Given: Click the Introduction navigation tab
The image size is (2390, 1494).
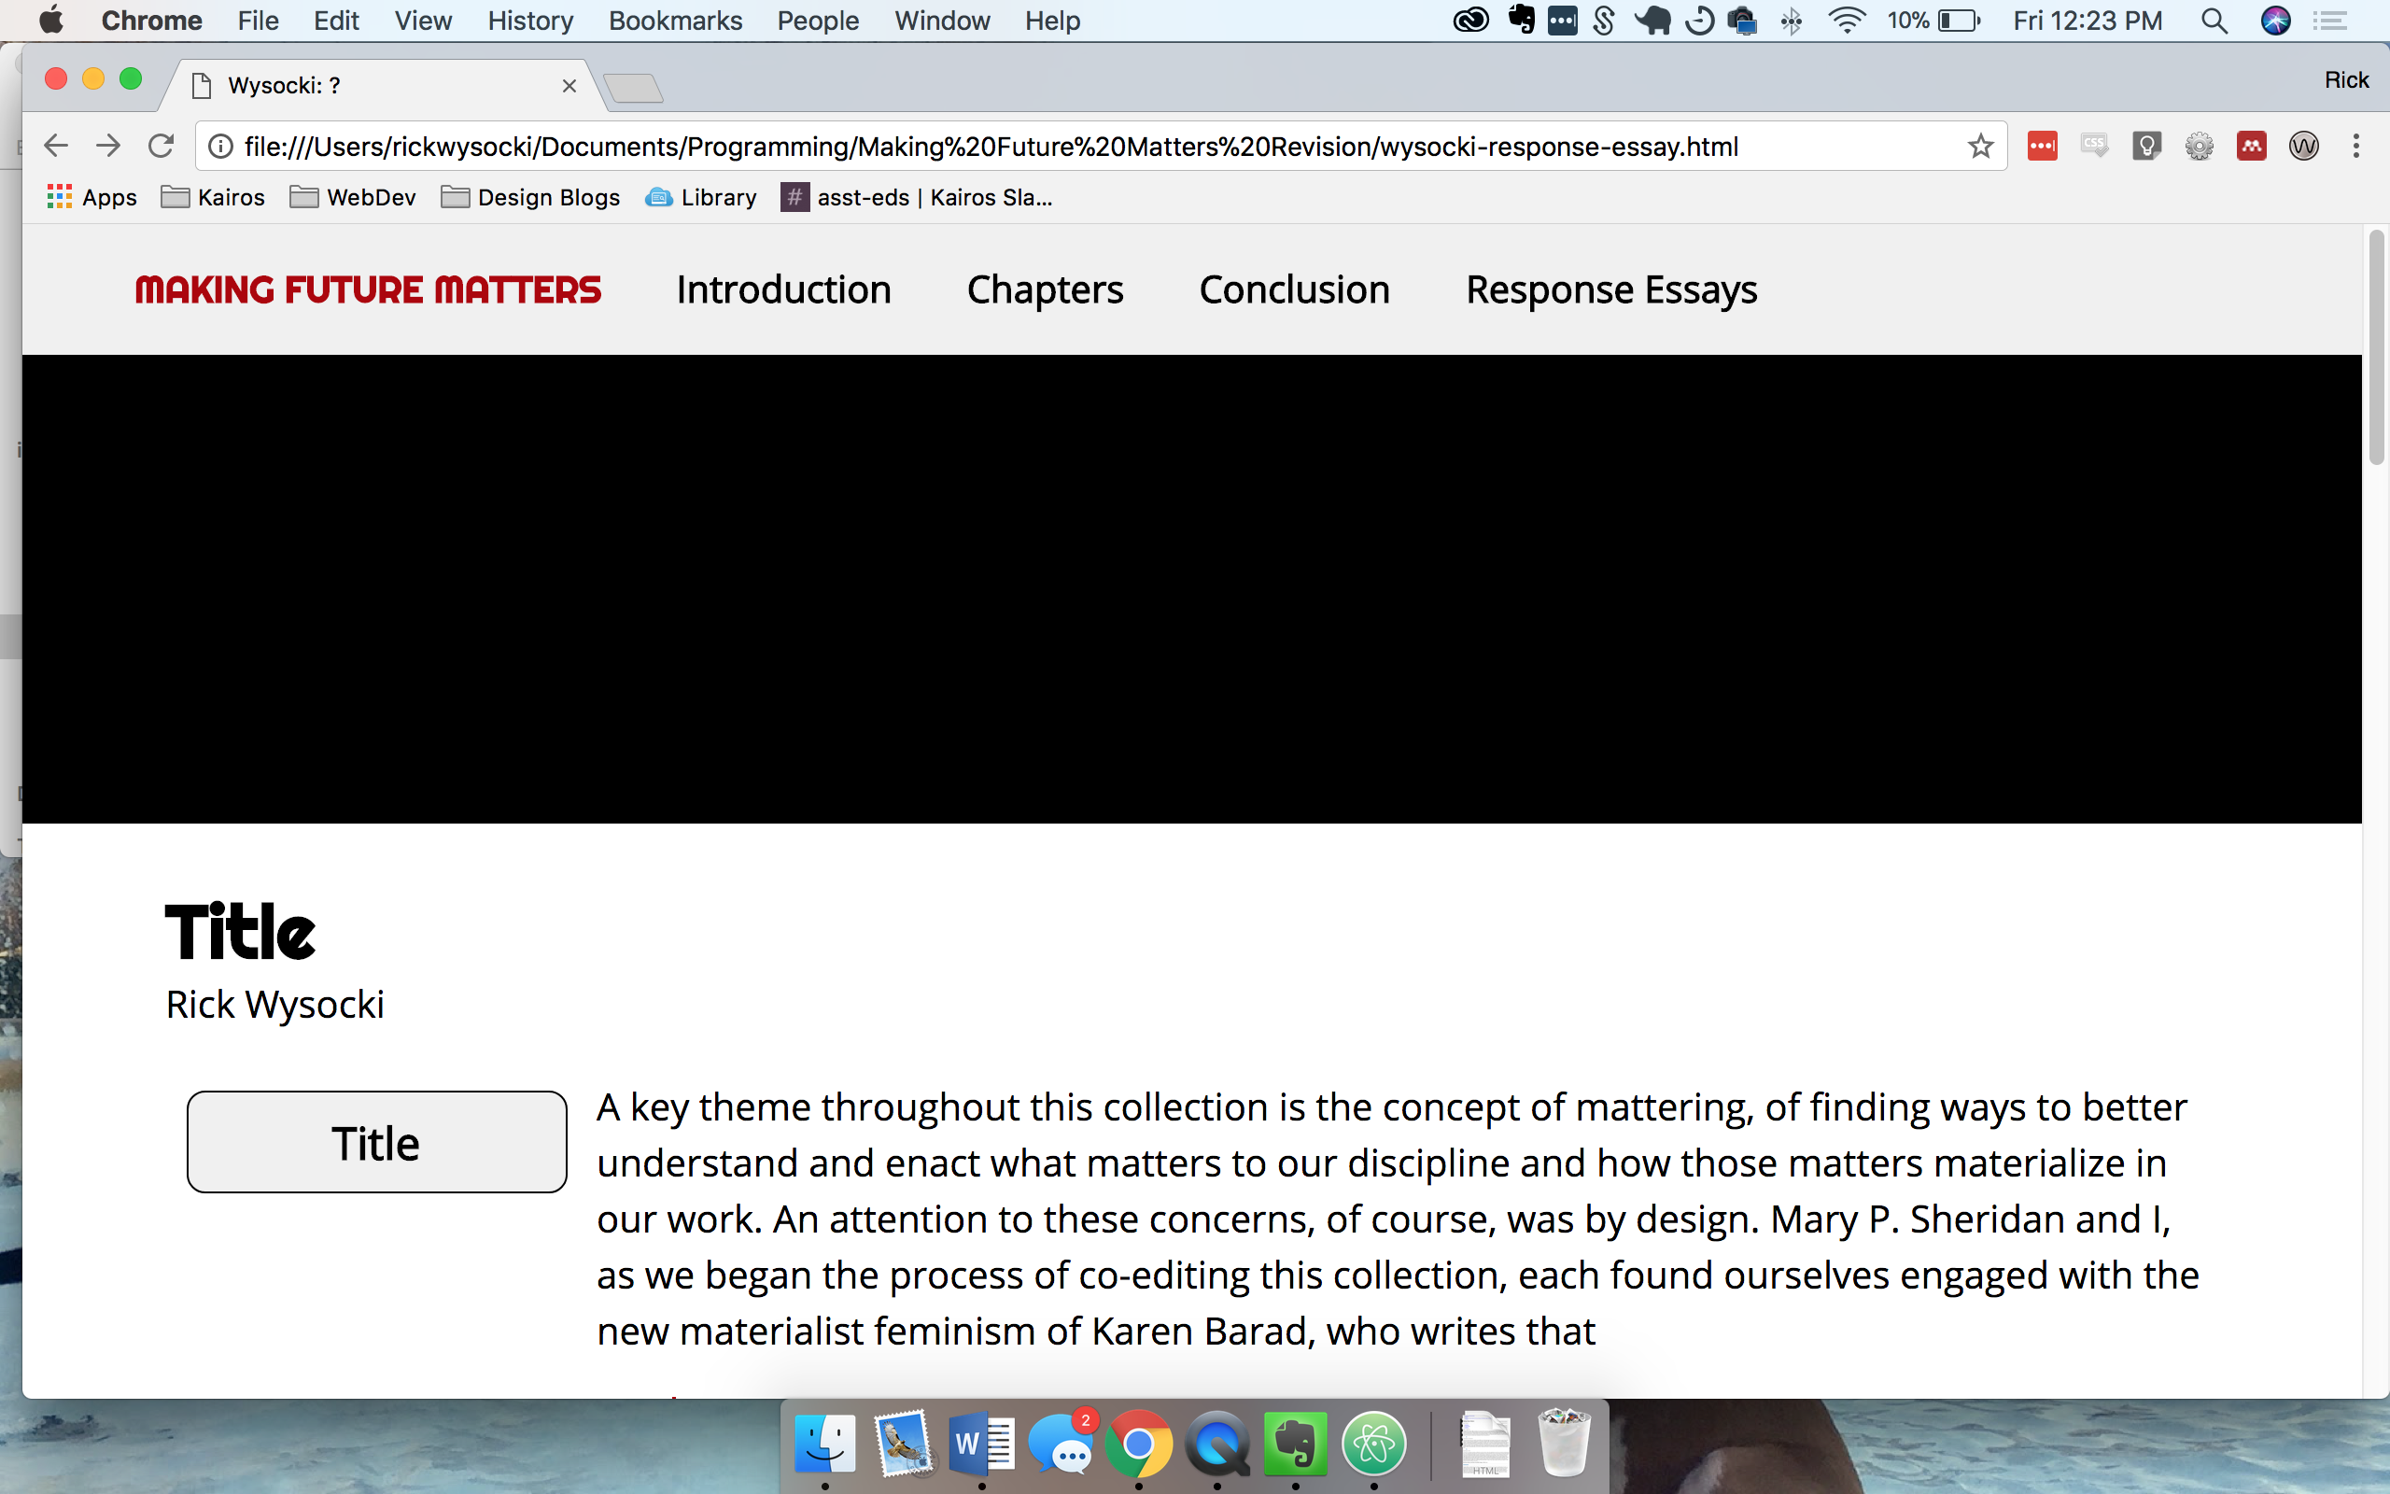Looking at the screenshot, I should pyautogui.click(x=783, y=289).
